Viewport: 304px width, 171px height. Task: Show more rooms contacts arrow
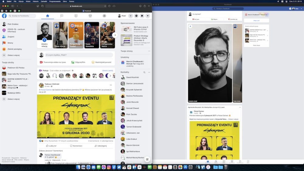click(110, 76)
